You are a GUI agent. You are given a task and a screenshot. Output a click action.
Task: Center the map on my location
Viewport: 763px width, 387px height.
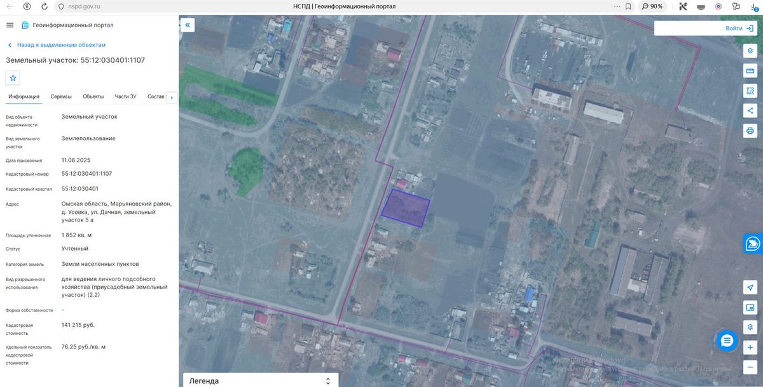click(x=750, y=287)
